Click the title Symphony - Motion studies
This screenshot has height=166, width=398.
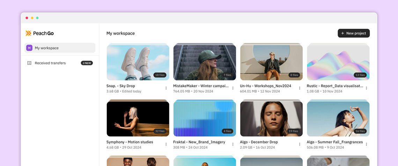point(130,142)
